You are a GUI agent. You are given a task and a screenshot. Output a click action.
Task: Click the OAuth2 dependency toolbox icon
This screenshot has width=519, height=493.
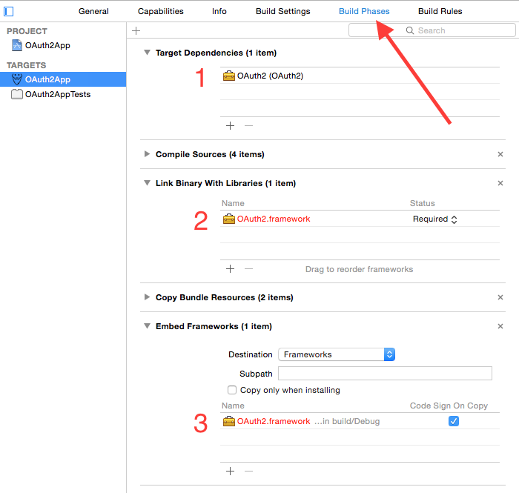point(228,76)
